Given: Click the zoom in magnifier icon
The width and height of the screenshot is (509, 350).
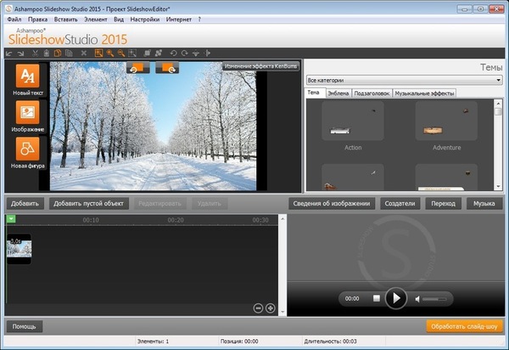Looking at the screenshot, I should tap(110, 54).
